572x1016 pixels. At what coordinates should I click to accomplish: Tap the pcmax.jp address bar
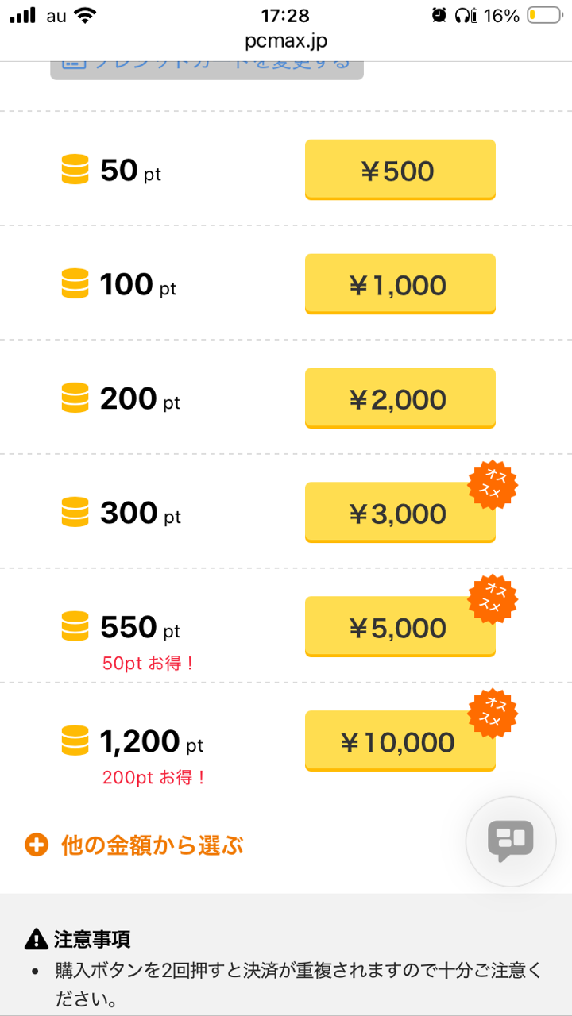coord(285,41)
